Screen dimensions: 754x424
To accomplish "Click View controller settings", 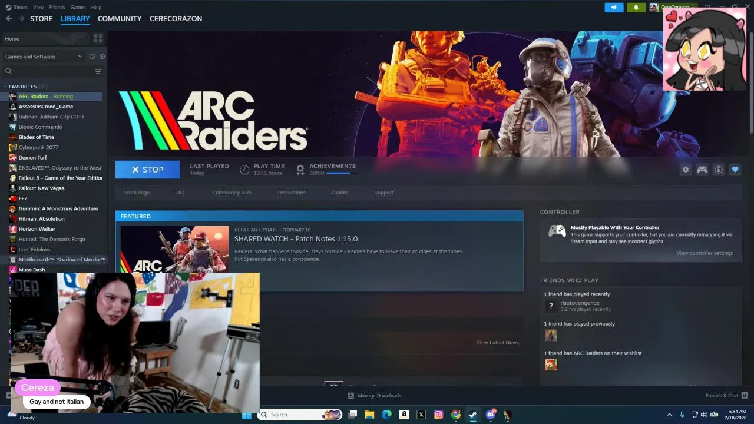I will [705, 253].
